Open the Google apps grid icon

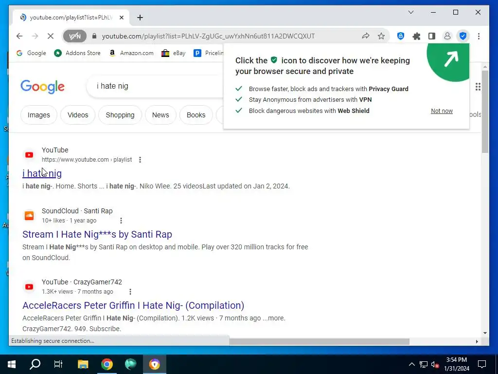point(478,87)
